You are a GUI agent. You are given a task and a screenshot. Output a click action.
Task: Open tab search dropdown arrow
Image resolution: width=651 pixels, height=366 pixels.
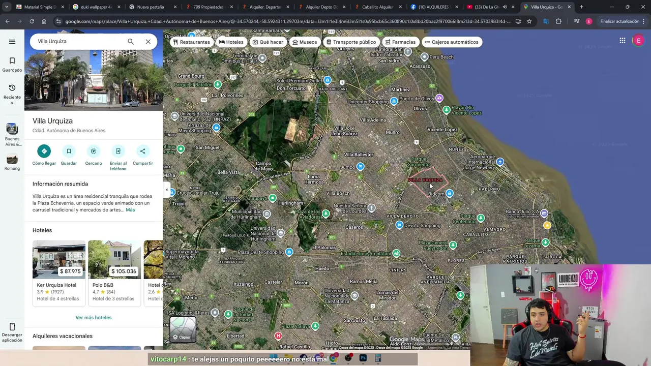point(6,7)
